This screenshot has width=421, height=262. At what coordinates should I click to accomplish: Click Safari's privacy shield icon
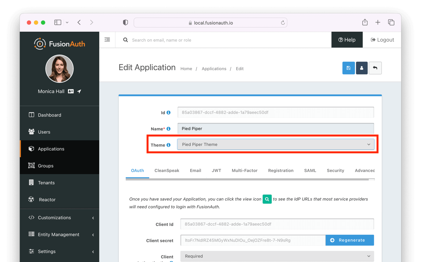(126, 23)
